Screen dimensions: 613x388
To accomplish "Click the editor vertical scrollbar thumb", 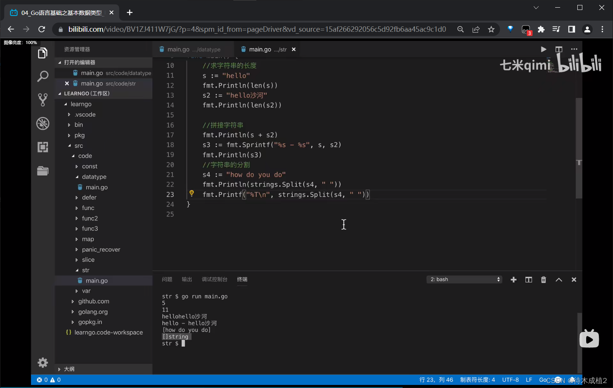I will pyautogui.click(x=579, y=148).
